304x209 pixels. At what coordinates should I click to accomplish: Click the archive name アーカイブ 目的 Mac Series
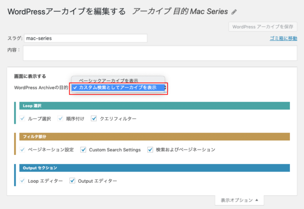[180, 12]
